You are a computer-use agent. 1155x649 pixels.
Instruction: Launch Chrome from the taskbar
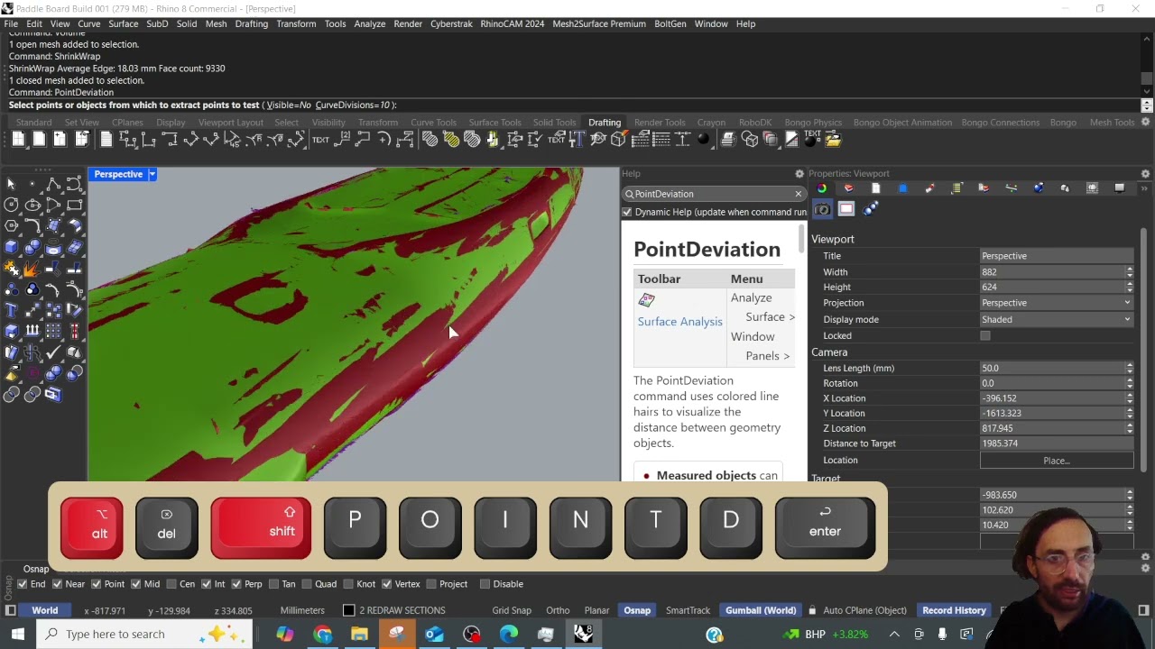pyautogui.click(x=322, y=634)
